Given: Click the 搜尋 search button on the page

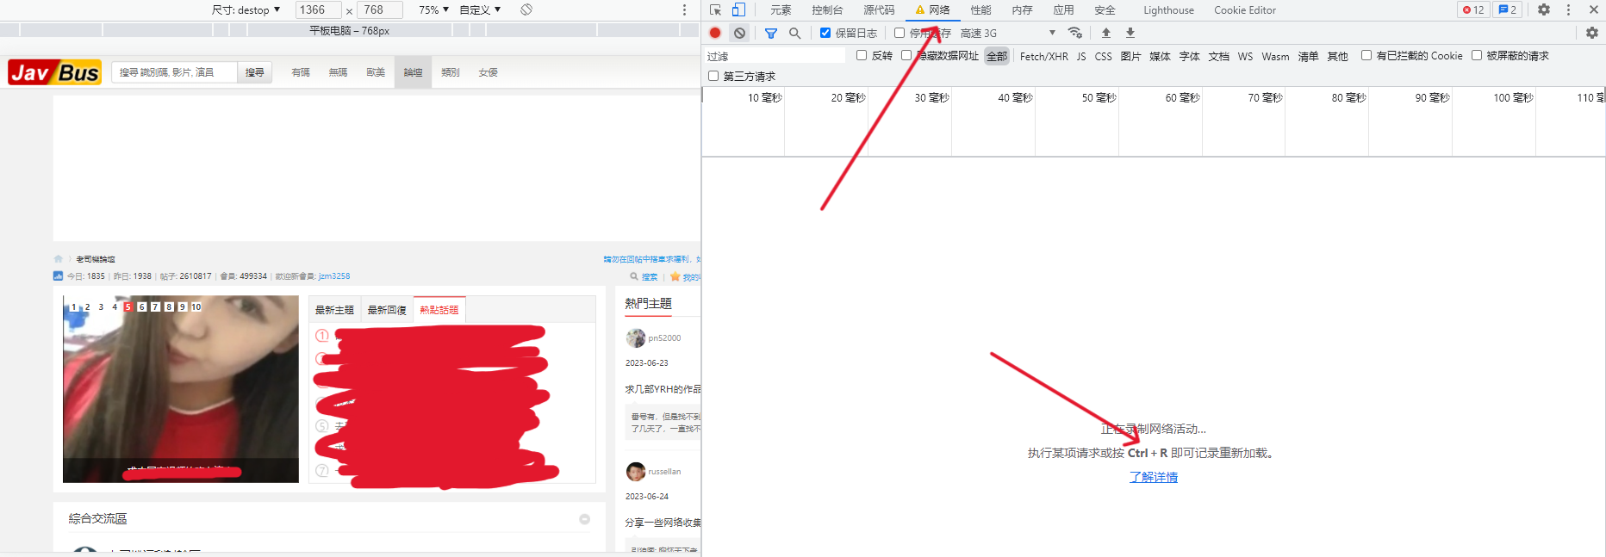Looking at the screenshot, I should 254,72.
